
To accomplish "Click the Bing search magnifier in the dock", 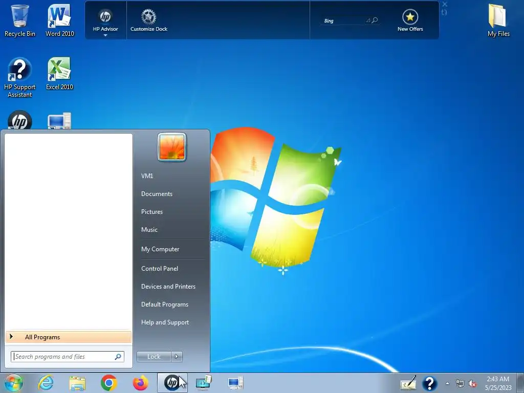I will tap(375, 20).
